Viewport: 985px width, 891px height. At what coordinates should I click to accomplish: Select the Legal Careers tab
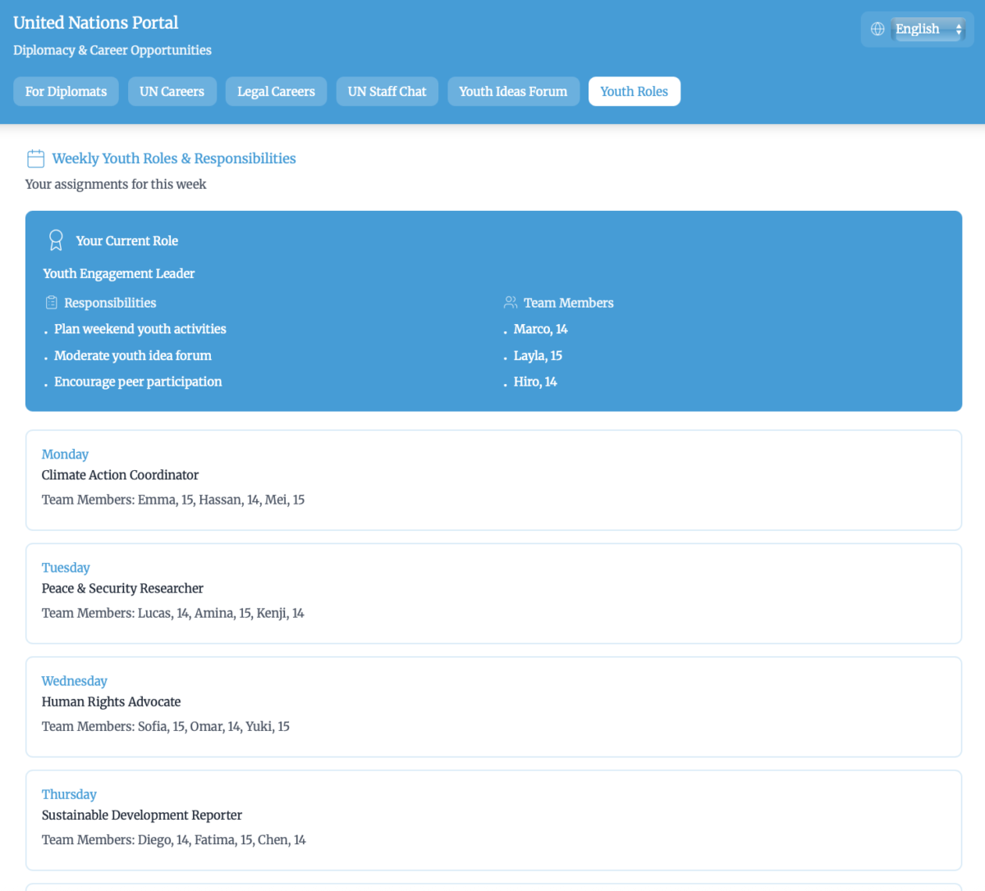(277, 92)
